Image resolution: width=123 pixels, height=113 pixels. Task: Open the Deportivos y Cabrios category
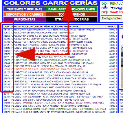25,14
